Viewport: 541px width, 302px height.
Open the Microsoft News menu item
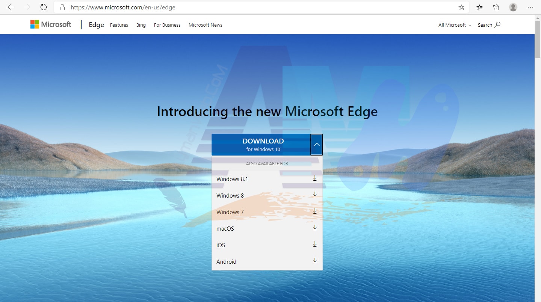206,25
